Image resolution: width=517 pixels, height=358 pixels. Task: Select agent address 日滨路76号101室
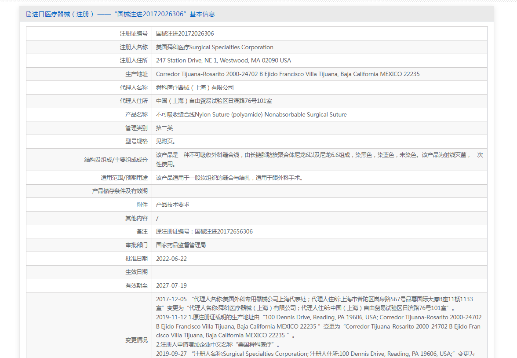click(x=214, y=101)
